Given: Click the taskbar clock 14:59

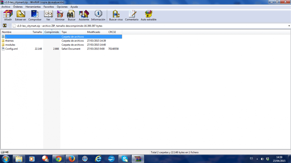Looking at the screenshot, I should click(279, 157).
